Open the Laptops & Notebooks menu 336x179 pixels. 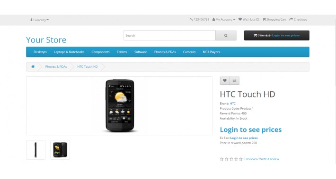pyautogui.click(x=69, y=52)
